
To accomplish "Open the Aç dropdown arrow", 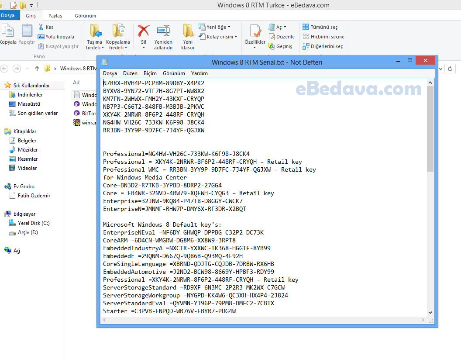I will coord(284,27).
